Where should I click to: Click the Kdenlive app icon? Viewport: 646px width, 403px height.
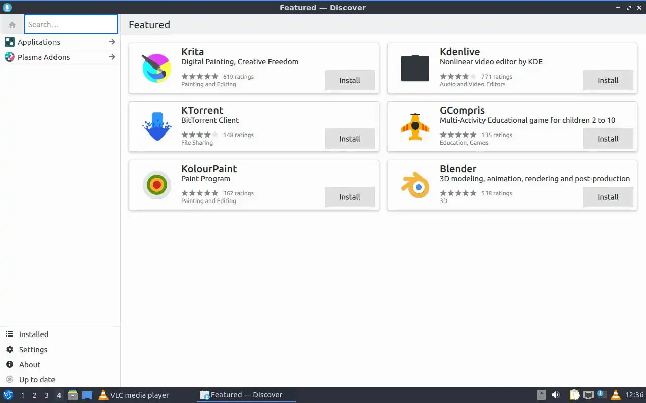pyautogui.click(x=415, y=68)
